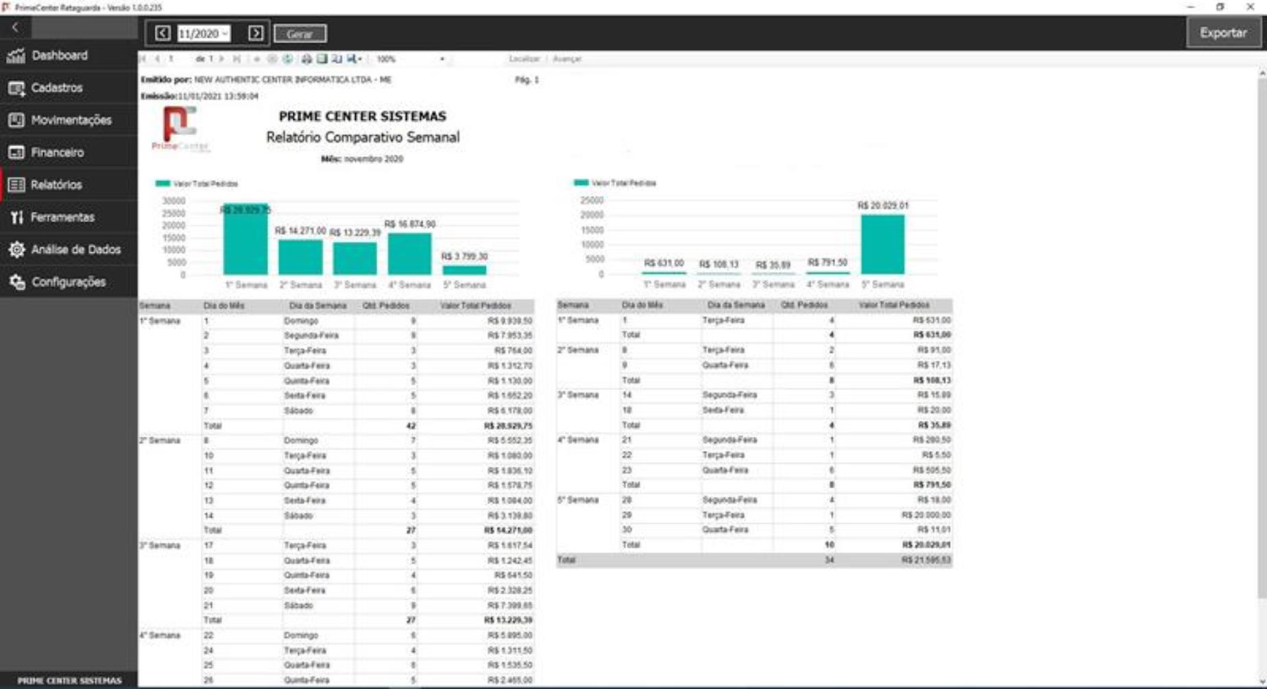Click the left chart's Valor Total Pedidos legend swatch
Screen dimensions: 1267x689
[162, 183]
